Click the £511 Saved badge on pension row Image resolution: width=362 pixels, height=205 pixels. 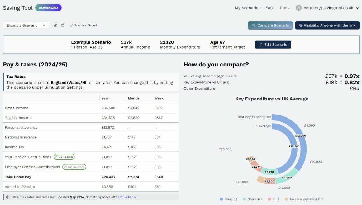(64, 157)
